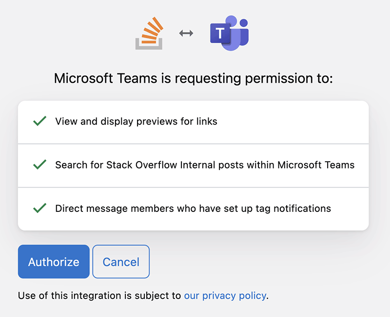The height and width of the screenshot is (317, 390).
Task: Click the bidirectional arrow between logos
Action: pyautogui.click(x=186, y=33)
